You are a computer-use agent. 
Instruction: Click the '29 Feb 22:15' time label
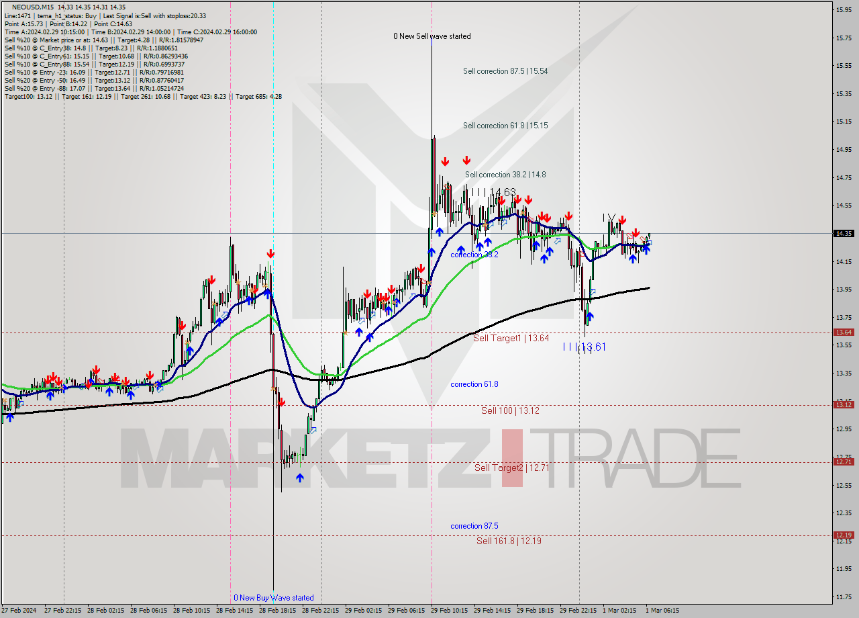point(578,611)
